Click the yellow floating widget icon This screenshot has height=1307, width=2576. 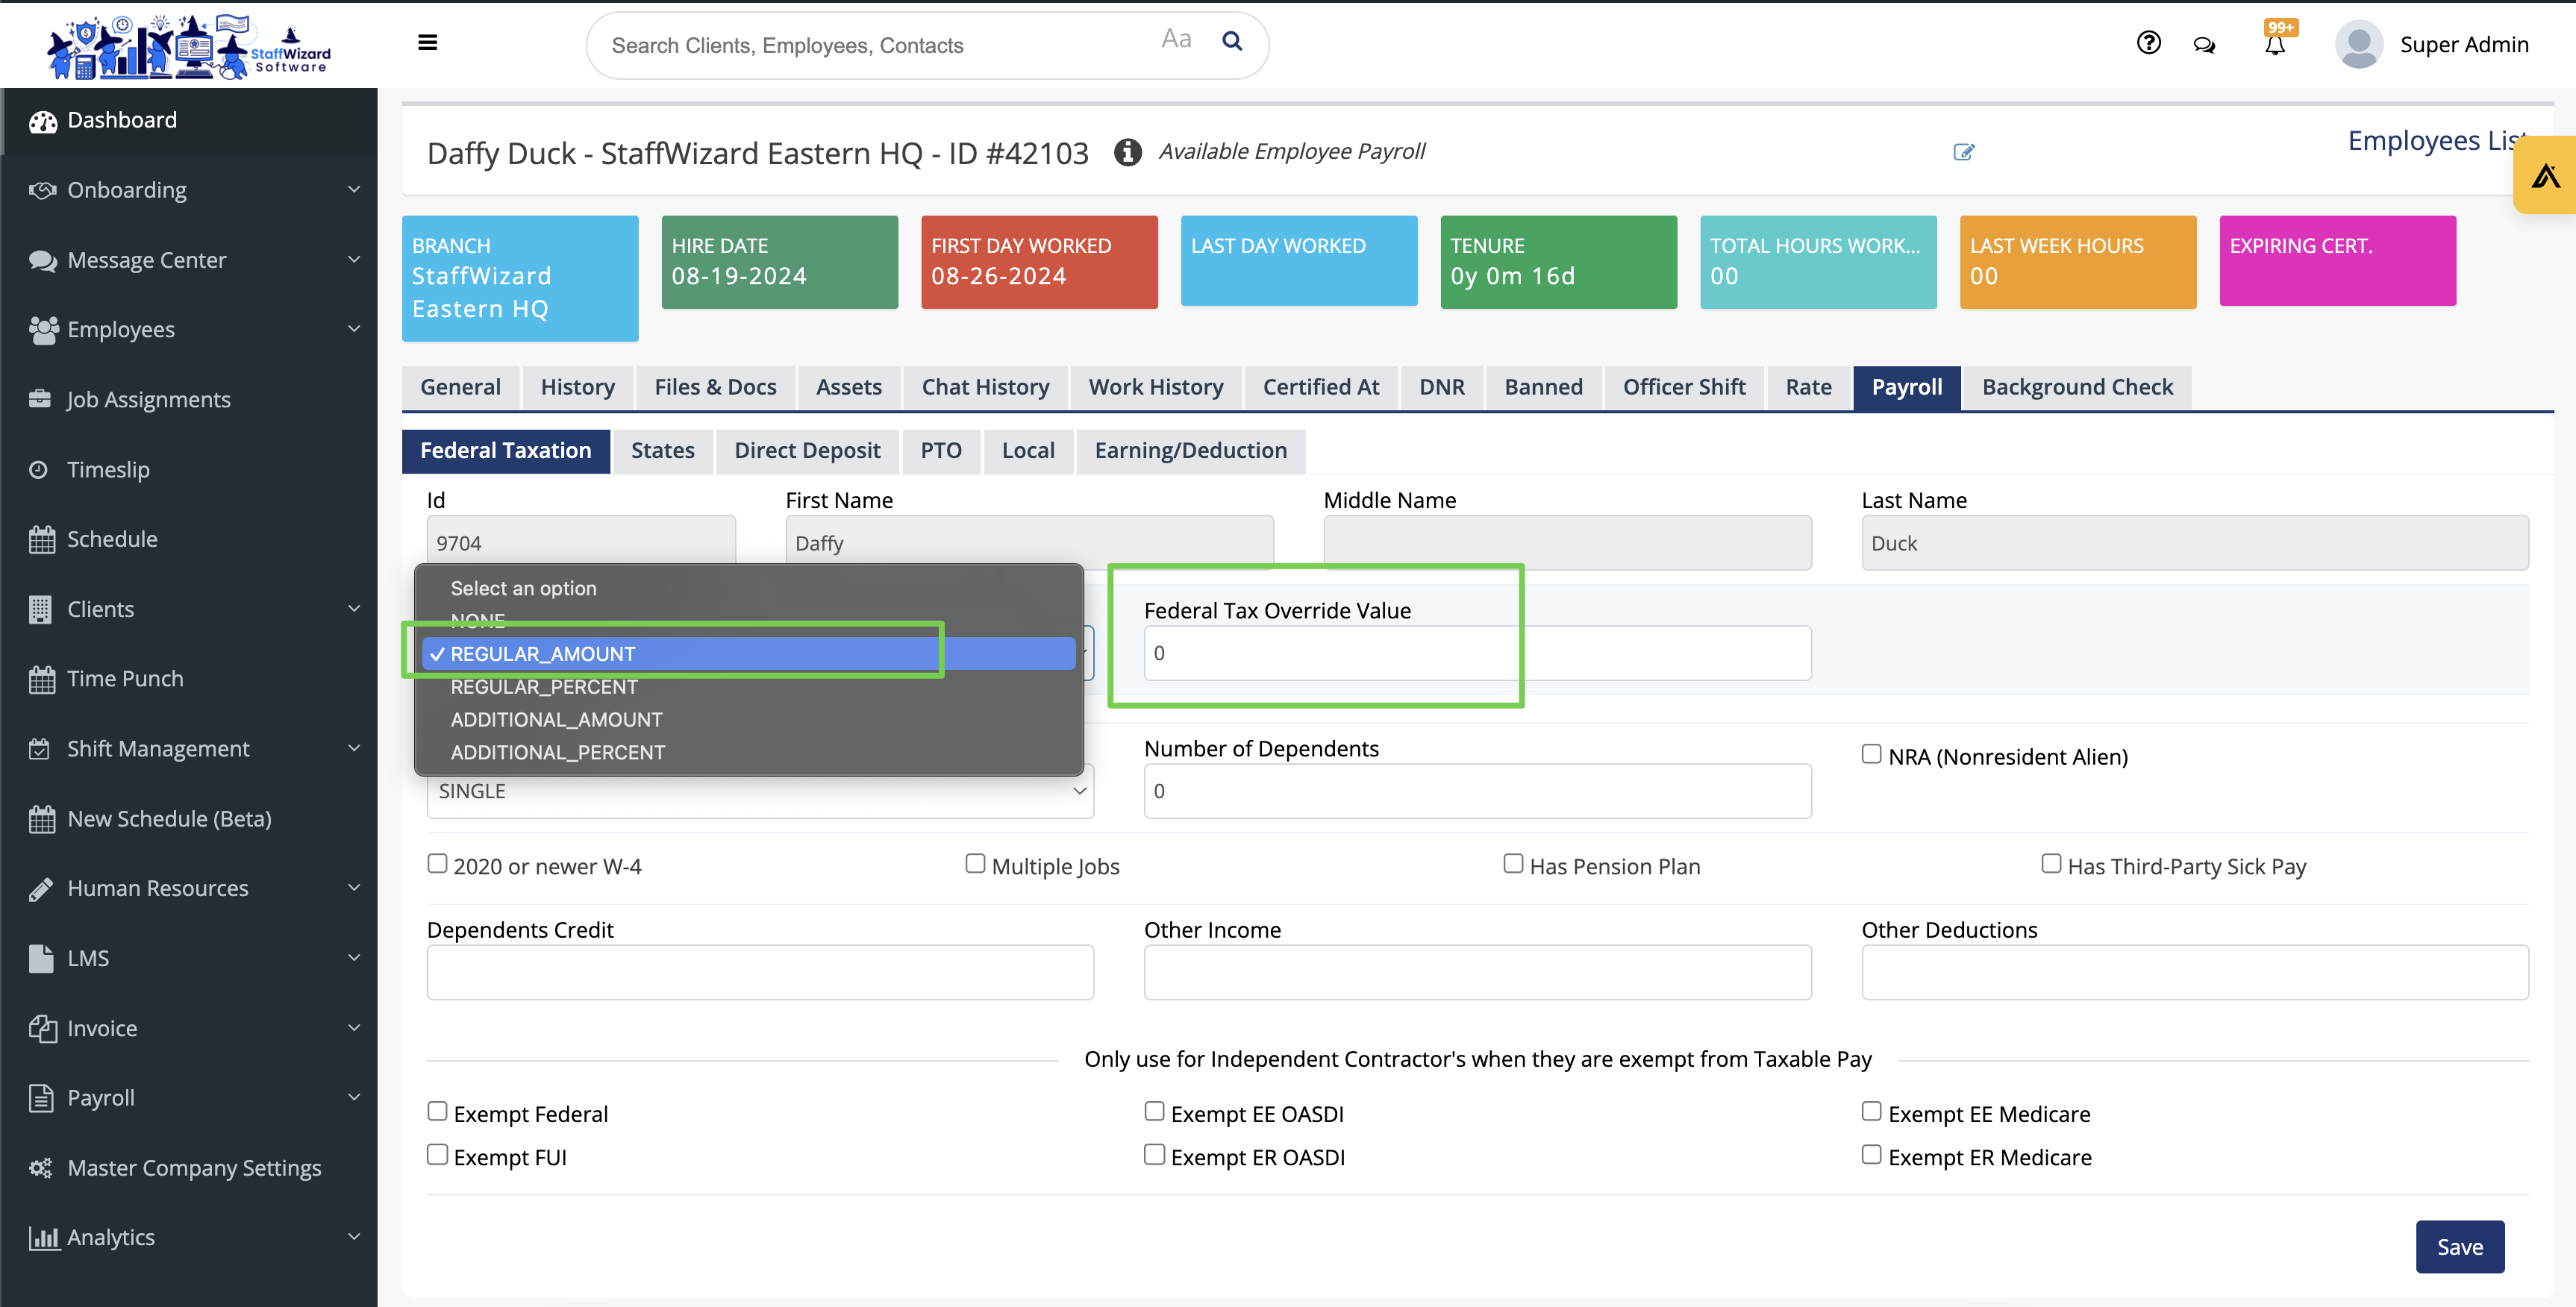click(x=2545, y=177)
